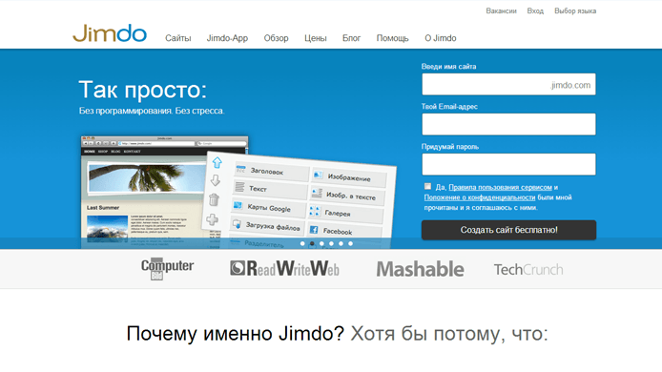This screenshot has width=662, height=372.
Task: Click the blue move-up arrow icon
Action: pyautogui.click(x=217, y=162)
